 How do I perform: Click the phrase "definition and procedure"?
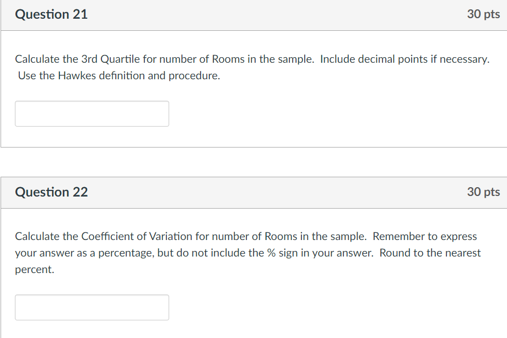point(160,75)
